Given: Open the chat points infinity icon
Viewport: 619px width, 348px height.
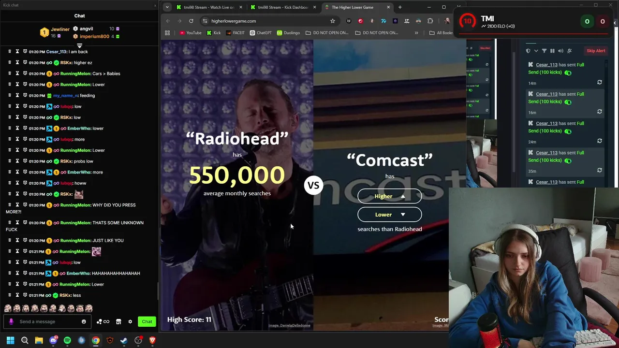Looking at the screenshot, I should pyautogui.click(x=103, y=321).
